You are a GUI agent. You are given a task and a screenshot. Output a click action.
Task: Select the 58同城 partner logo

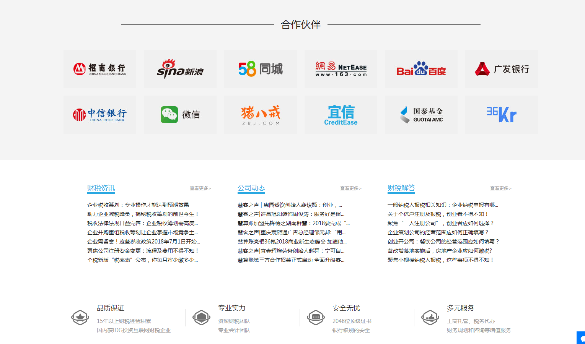click(261, 69)
